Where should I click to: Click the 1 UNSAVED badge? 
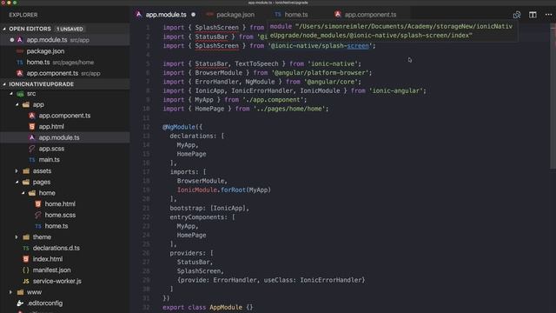pos(69,29)
